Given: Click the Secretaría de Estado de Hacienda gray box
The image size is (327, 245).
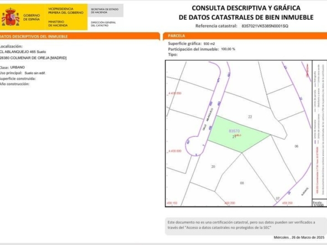Looking at the screenshot, I should [x=106, y=10].
